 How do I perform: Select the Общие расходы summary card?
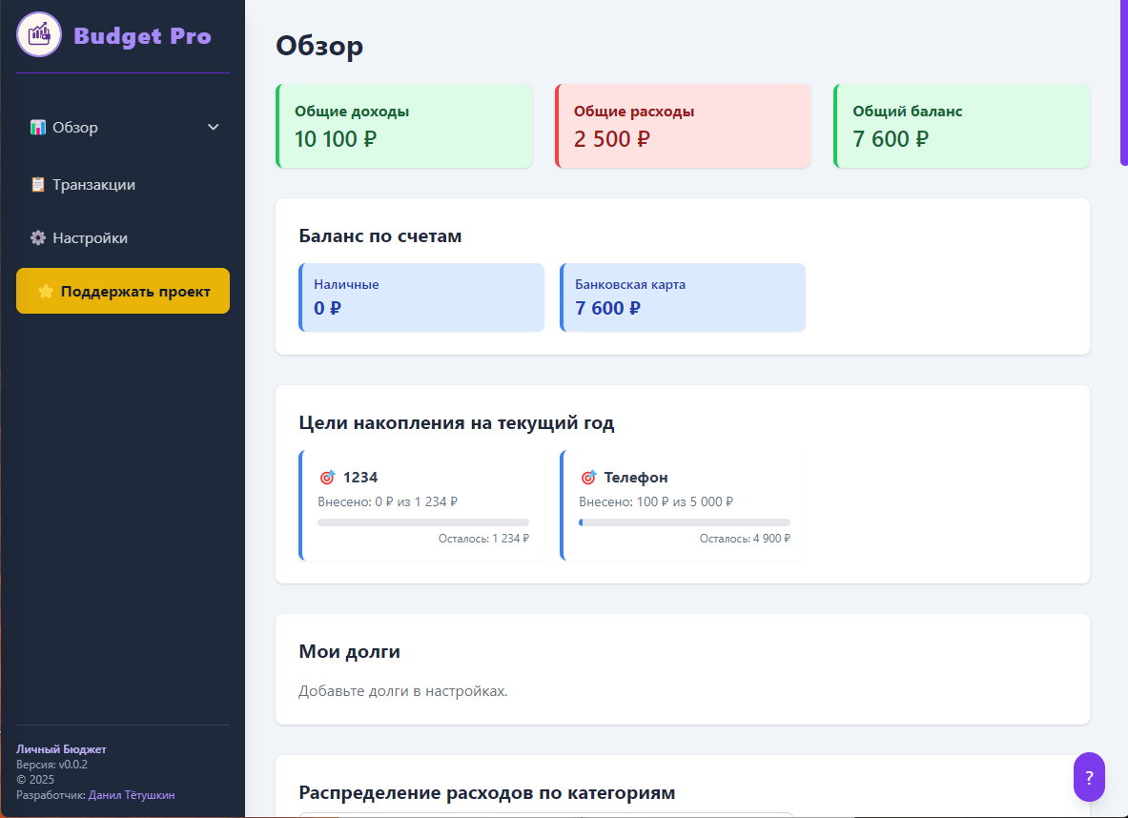point(683,125)
